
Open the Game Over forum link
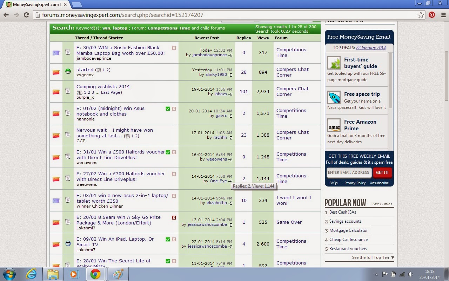[x=289, y=222]
